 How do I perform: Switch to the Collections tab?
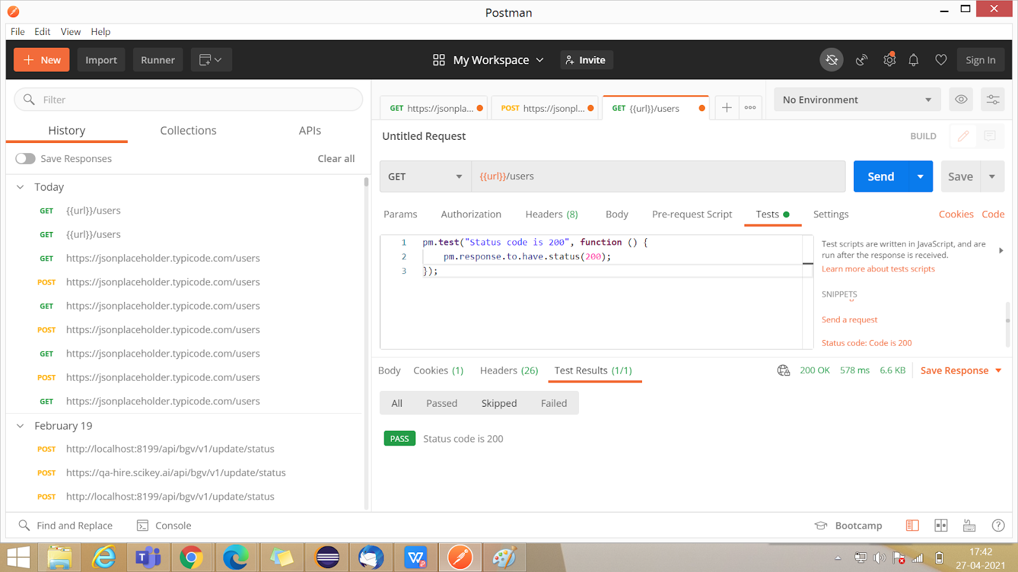coord(188,130)
